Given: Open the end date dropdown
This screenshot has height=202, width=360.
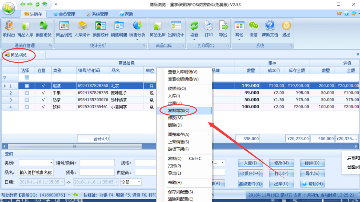Looking at the screenshot, I should coord(116,182).
